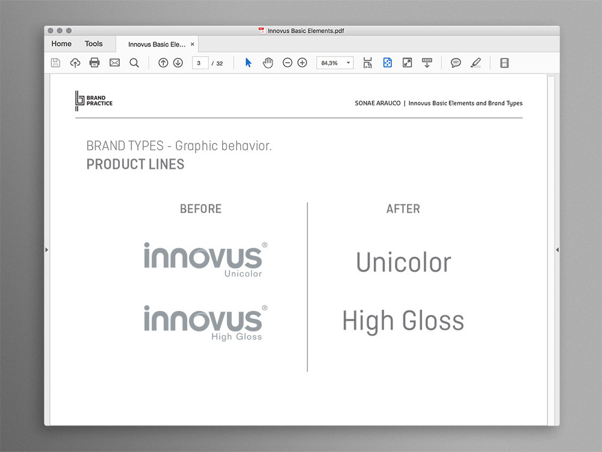
Task: Click the fit one full page icon
Action: [x=387, y=63]
